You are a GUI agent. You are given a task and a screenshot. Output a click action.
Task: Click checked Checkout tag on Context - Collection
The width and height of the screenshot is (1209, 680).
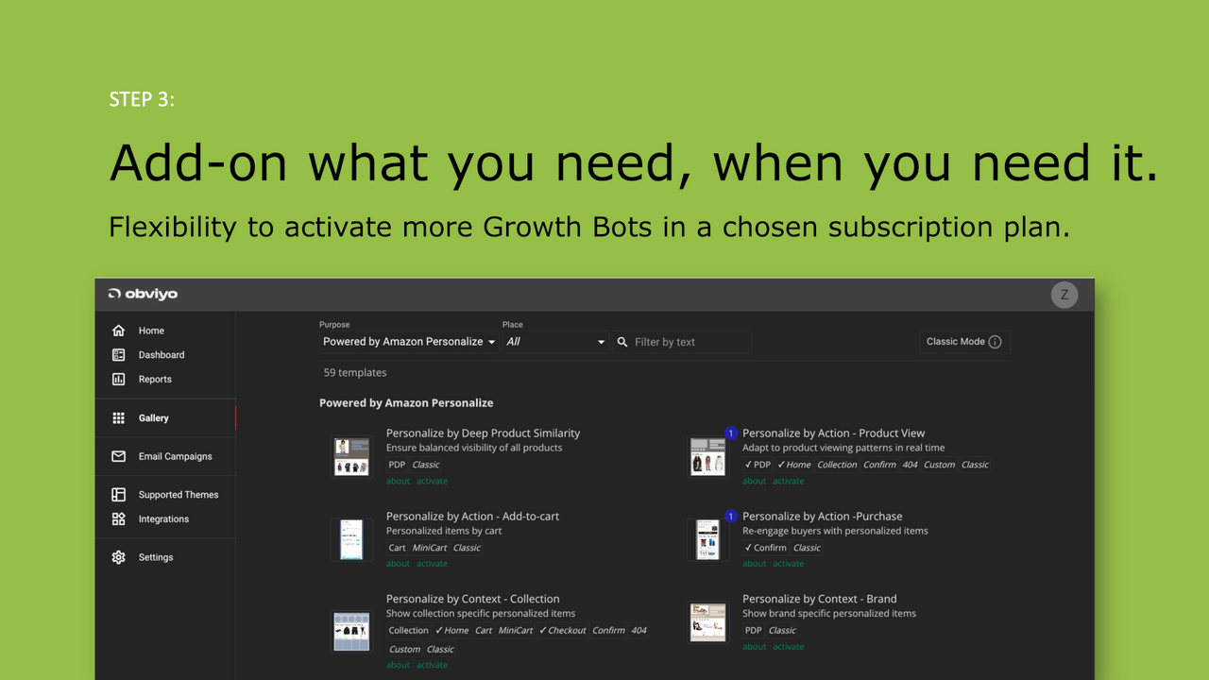tap(563, 631)
